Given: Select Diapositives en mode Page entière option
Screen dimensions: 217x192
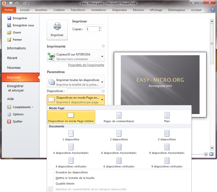Looking at the screenshot, I should pyautogui.click(x=71, y=117).
